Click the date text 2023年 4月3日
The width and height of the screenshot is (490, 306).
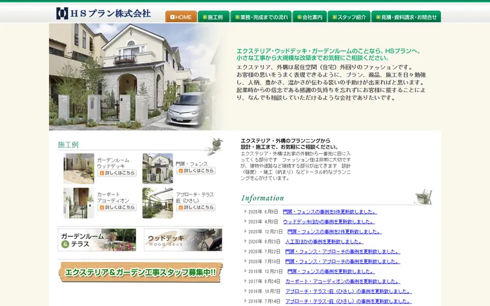(263, 222)
